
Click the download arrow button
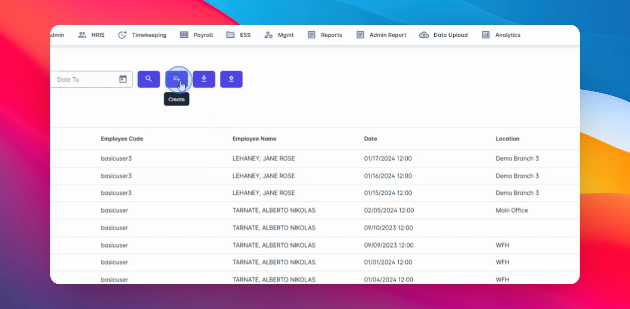[204, 79]
